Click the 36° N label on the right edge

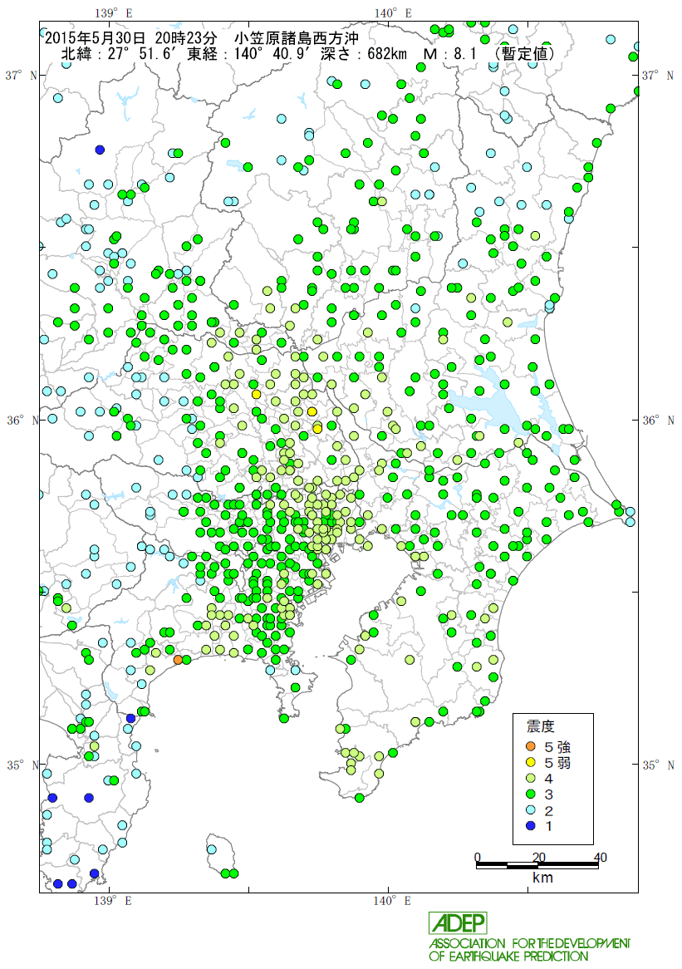[x=658, y=421]
